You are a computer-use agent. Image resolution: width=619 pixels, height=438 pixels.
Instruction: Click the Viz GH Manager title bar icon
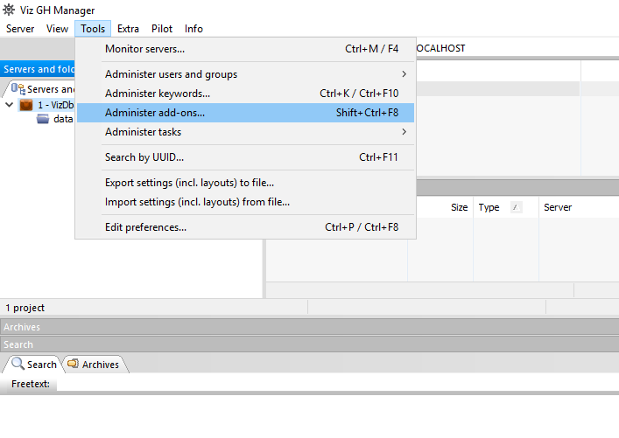point(10,10)
